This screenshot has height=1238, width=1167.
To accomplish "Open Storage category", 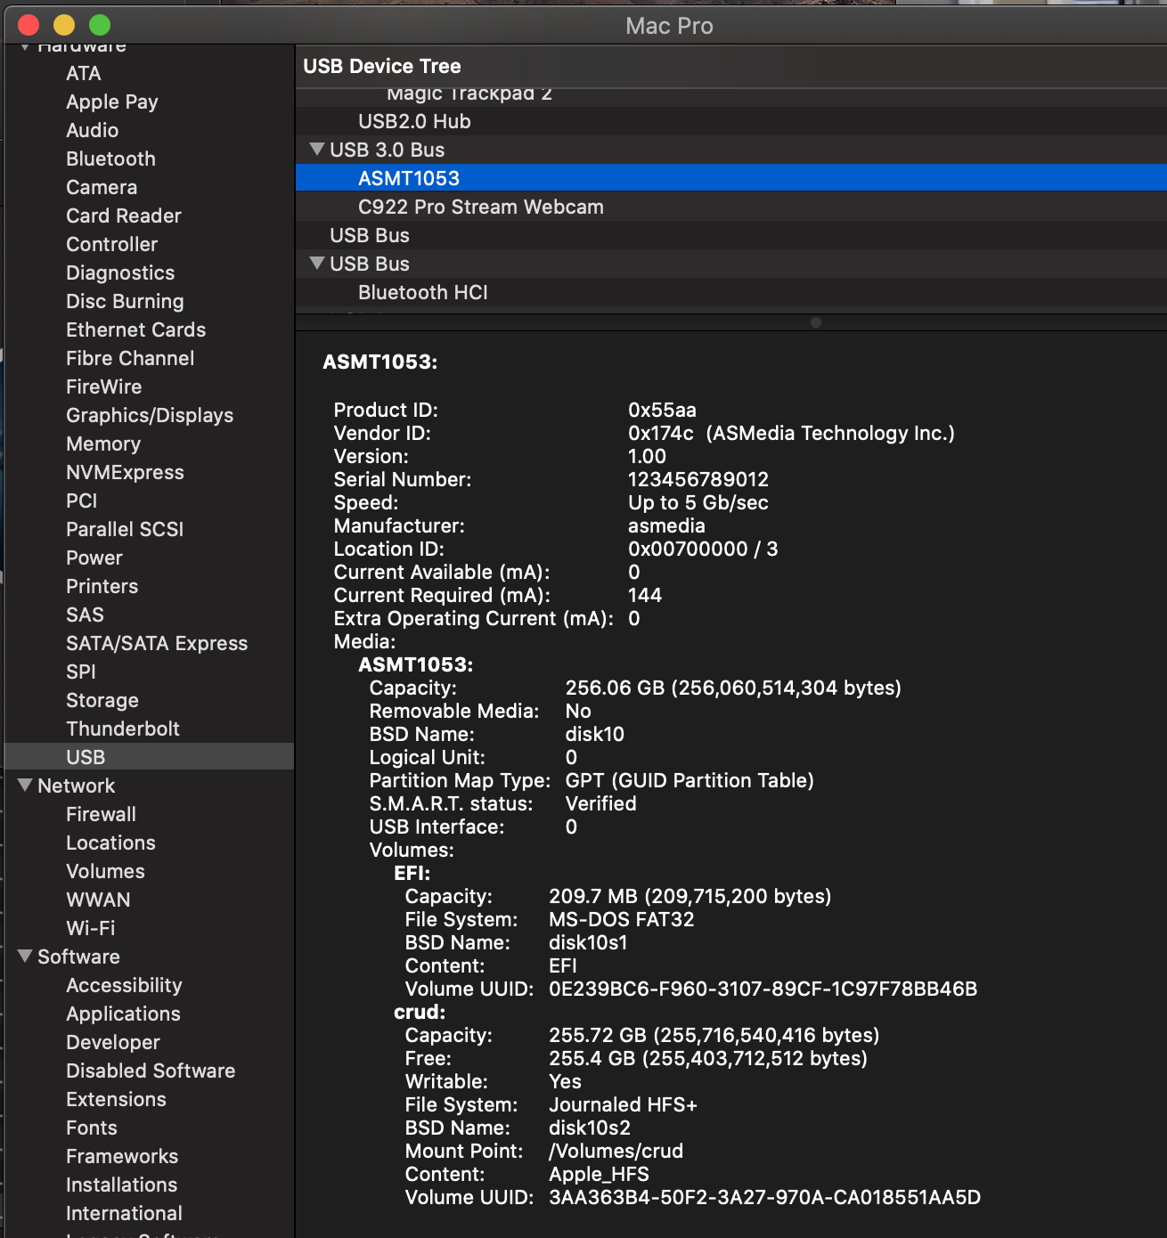I will click(x=102, y=700).
